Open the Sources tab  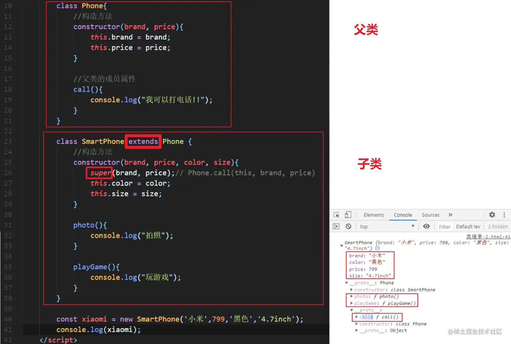431,215
